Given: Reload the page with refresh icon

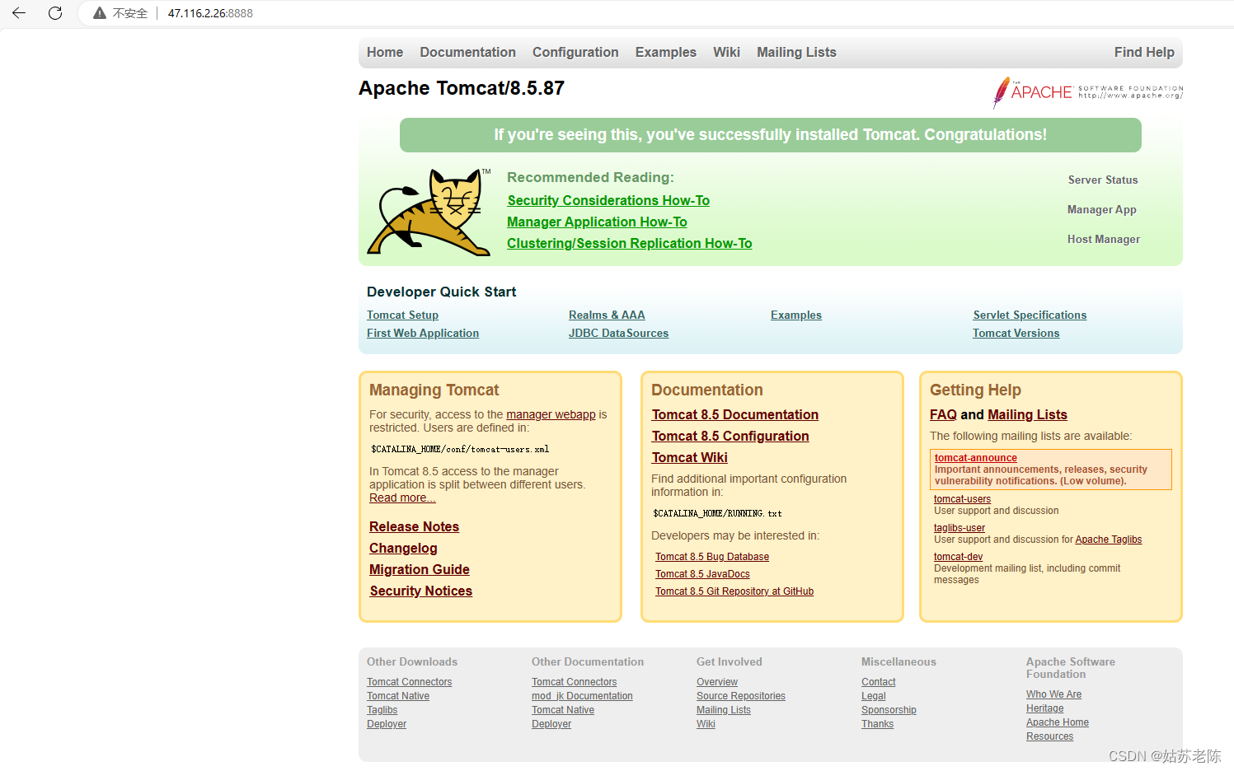Looking at the screenshot, I should pyautogui.click(x=55, y=13).
